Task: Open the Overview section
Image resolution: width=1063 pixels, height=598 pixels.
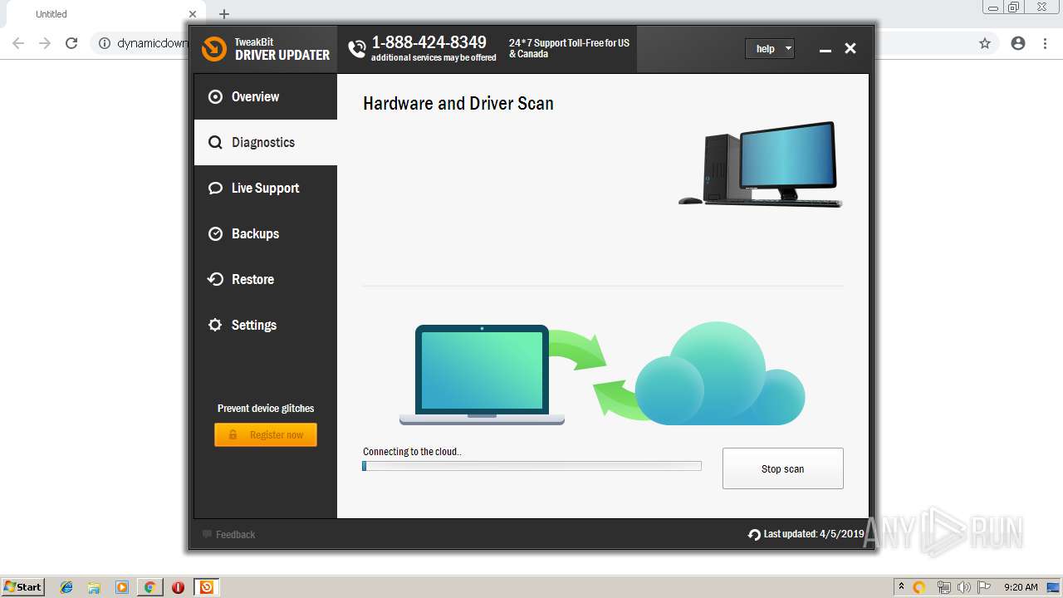Action: click(266, 96)
